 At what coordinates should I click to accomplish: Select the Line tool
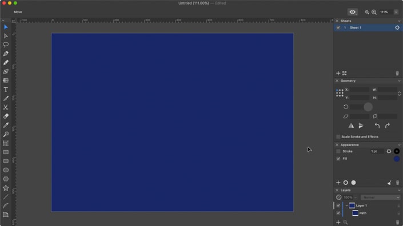(6, 197)
